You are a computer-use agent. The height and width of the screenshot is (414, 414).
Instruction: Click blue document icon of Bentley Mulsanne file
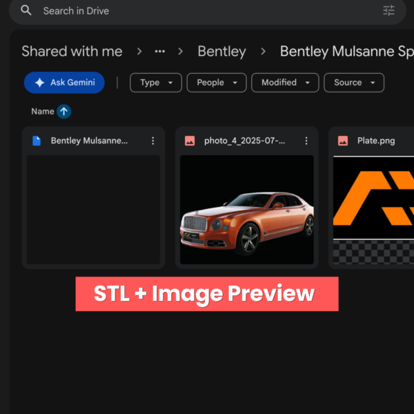coord(37,141)
